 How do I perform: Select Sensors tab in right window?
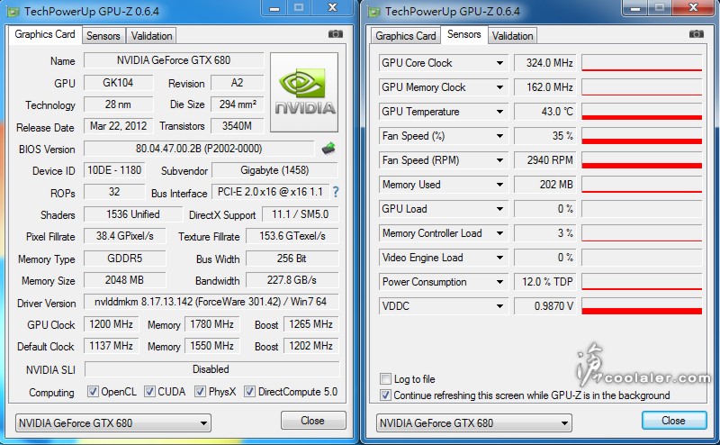[x=463, y=34]
